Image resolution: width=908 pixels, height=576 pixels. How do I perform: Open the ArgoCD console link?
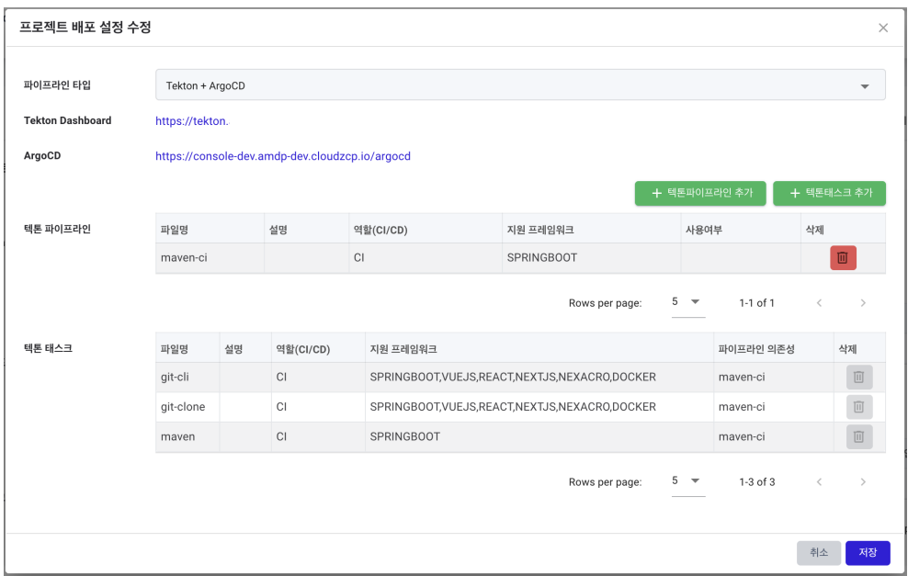pos(282,156)
